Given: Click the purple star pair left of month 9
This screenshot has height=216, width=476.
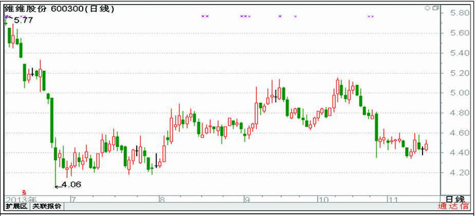Looking at the screenshot, I should (205, 17).
